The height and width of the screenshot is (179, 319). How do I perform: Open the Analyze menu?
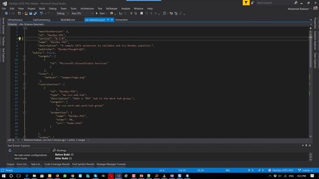(126, 8)
